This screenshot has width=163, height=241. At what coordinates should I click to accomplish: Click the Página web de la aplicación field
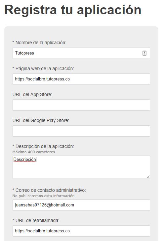click(x=81, y=79)
